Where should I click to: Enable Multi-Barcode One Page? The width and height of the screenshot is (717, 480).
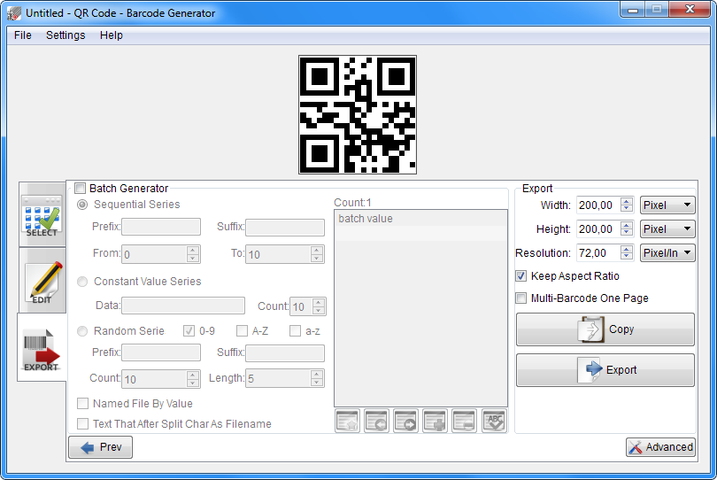(x=520, y=298)
